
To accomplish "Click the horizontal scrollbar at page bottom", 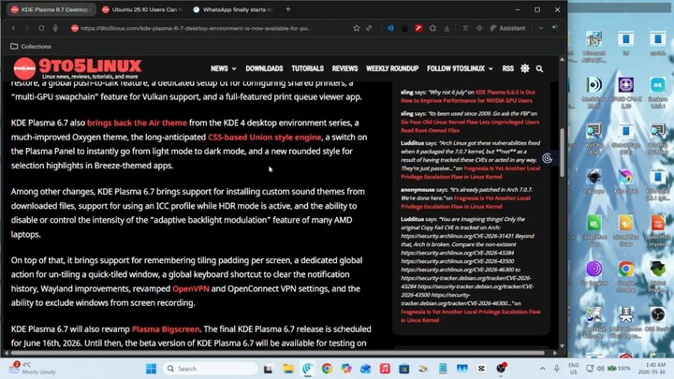I will pos(277,353).
